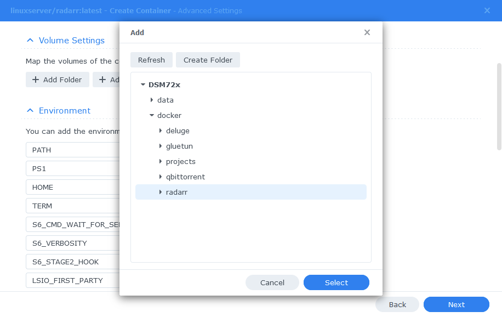Go Back to previous step

[x=397, y=304]
